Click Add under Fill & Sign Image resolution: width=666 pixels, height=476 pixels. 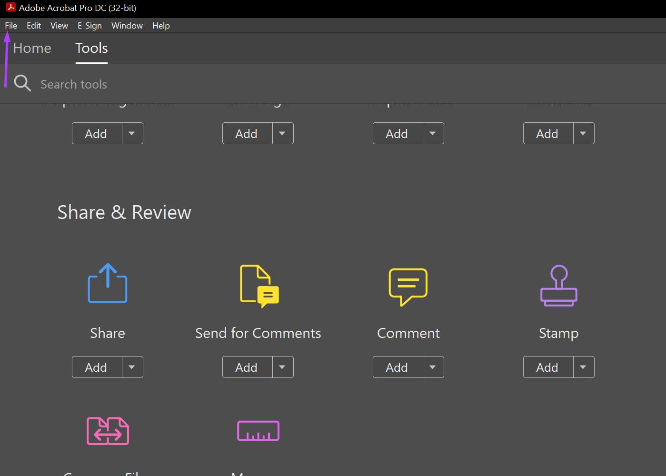click(x=246, y=133)
